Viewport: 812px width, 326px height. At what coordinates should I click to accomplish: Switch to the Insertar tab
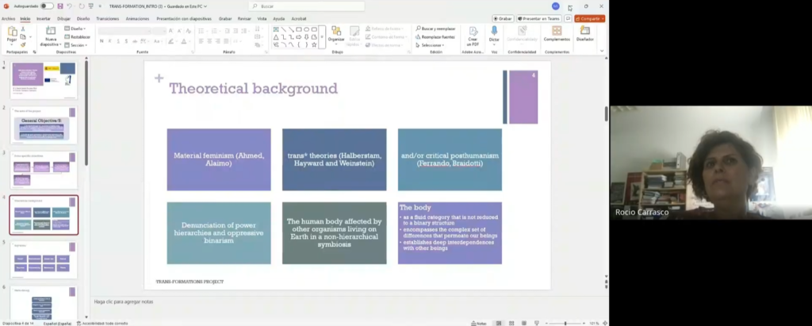44,17
